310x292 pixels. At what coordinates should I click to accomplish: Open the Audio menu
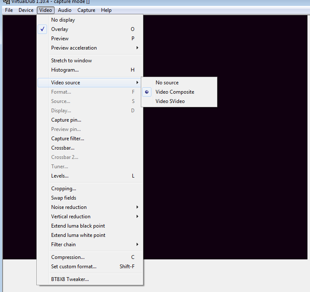click(x=65, y=10)
